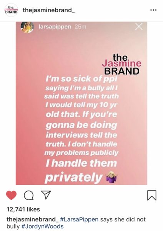Close the larsapippen story with the X
The height and width of the screenshot is (231, 163).
point(139,27)
